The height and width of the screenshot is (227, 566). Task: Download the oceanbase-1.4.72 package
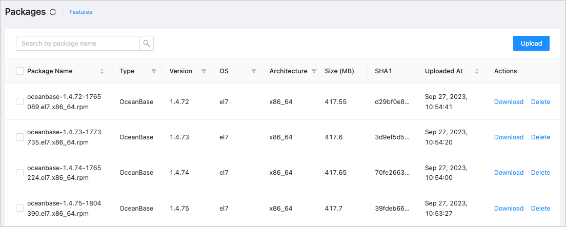[509, 102]
